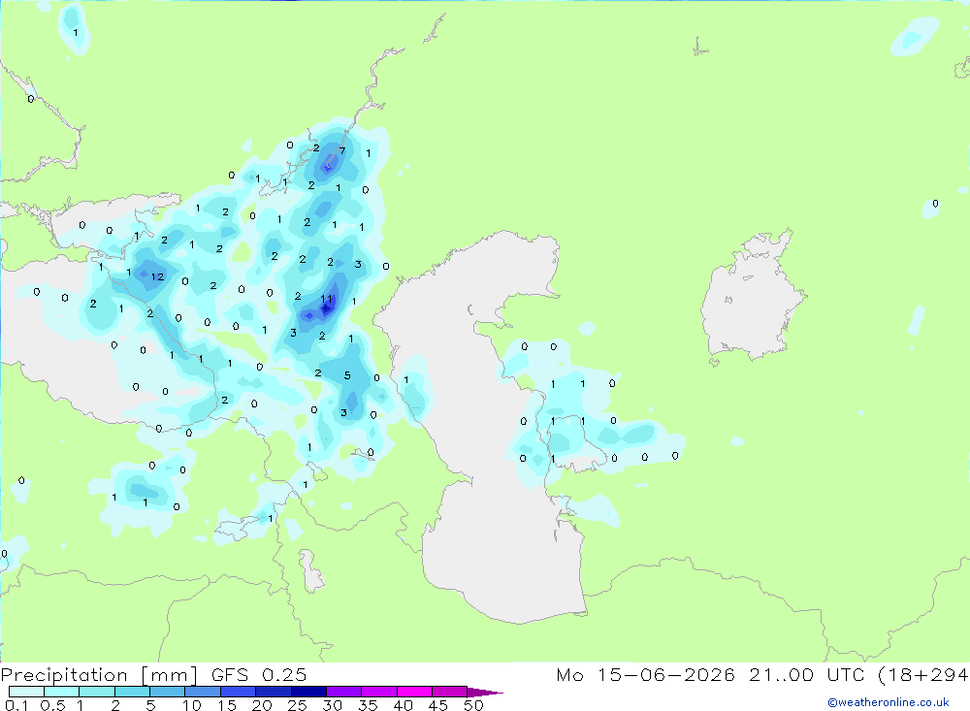The image size is (970, 711).
Task: Select the legend color between 45 and 50
Action: (449, 692)
